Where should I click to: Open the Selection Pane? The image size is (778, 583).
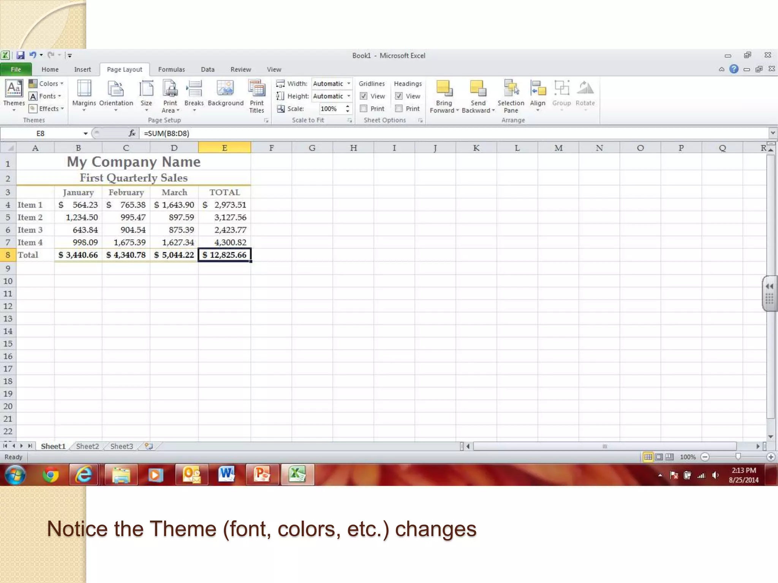(511, 96)
